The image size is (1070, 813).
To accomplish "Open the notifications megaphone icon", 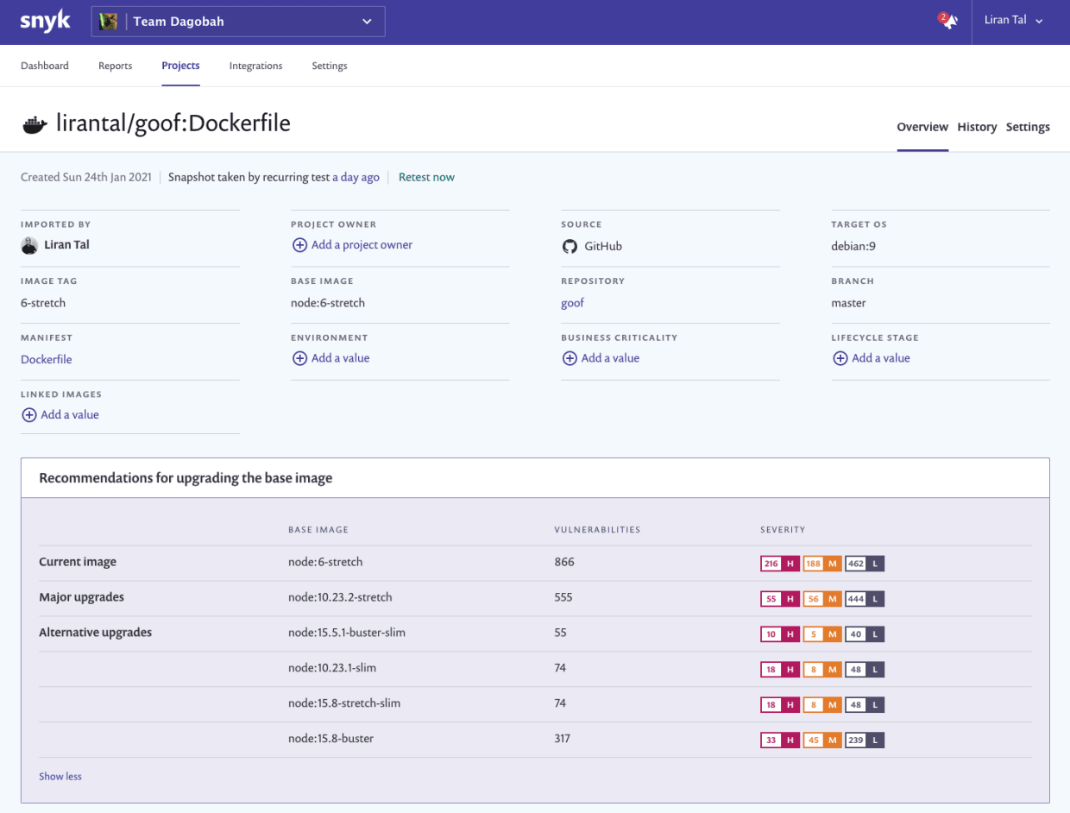I will point(949,22).
